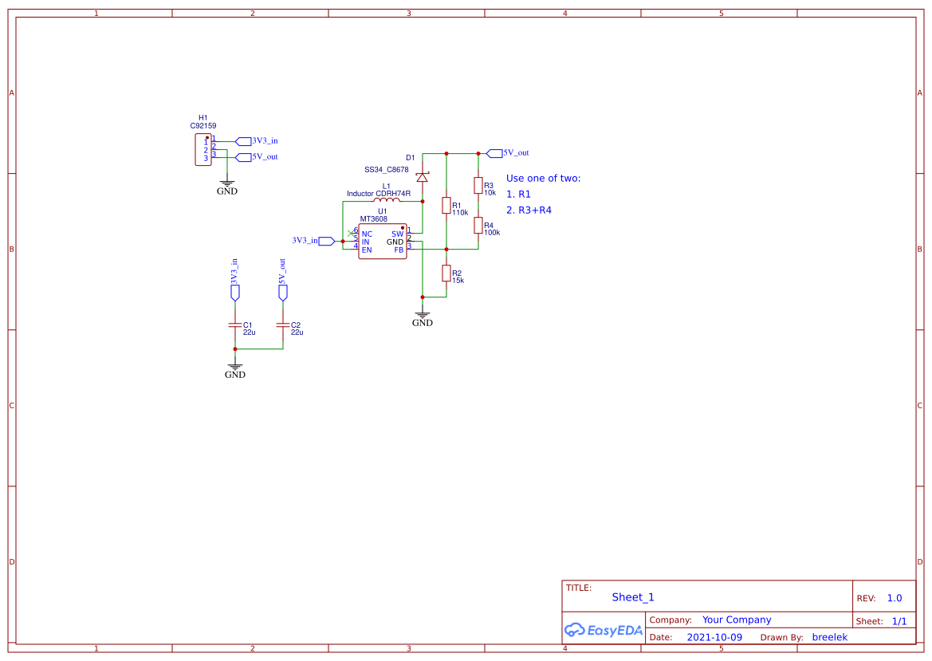This screenshot has height=661, width=932.
Task: Click resistor R1 110k
Action: pos(447,207)
